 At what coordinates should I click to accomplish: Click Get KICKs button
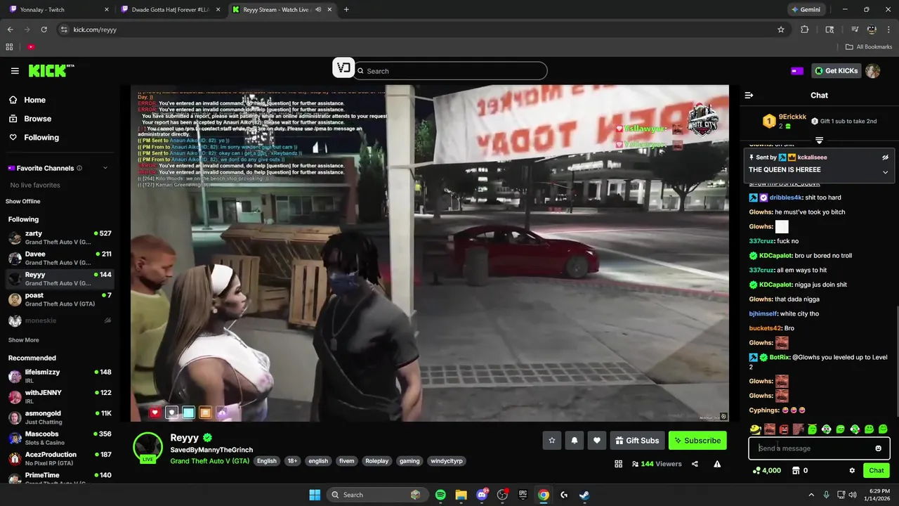pyautogui.click(x=836, y=71)
